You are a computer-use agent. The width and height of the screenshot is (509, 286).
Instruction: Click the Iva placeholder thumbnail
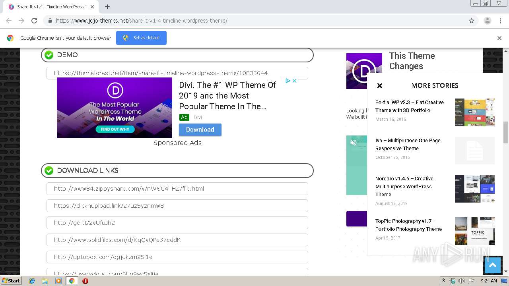[x=475, y=151]
